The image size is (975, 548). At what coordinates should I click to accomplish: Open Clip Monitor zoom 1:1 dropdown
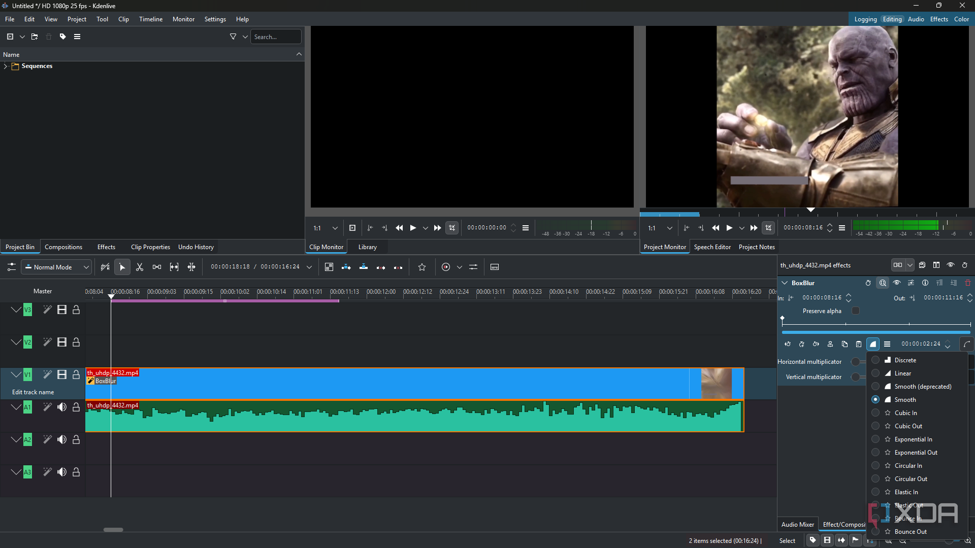[326, 228]
